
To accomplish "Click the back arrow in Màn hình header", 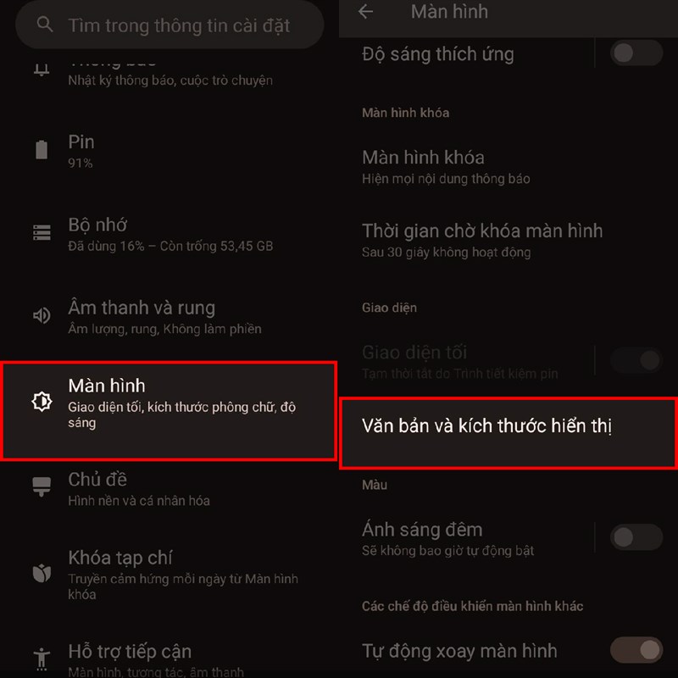I will click(x=365, y=11).
